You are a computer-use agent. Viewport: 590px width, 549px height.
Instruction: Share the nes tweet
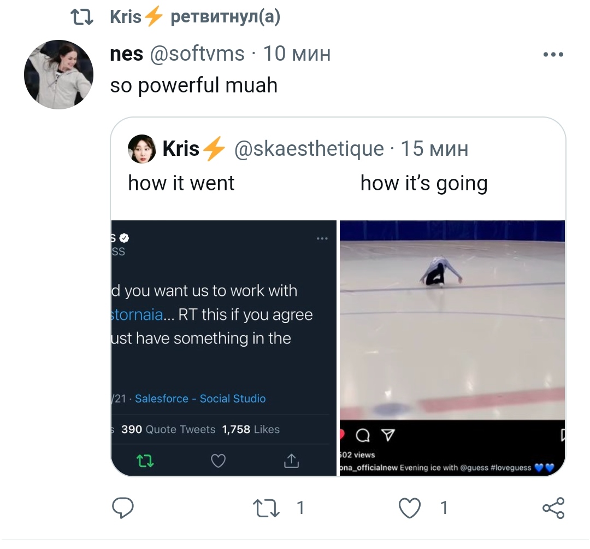point(553,508)
